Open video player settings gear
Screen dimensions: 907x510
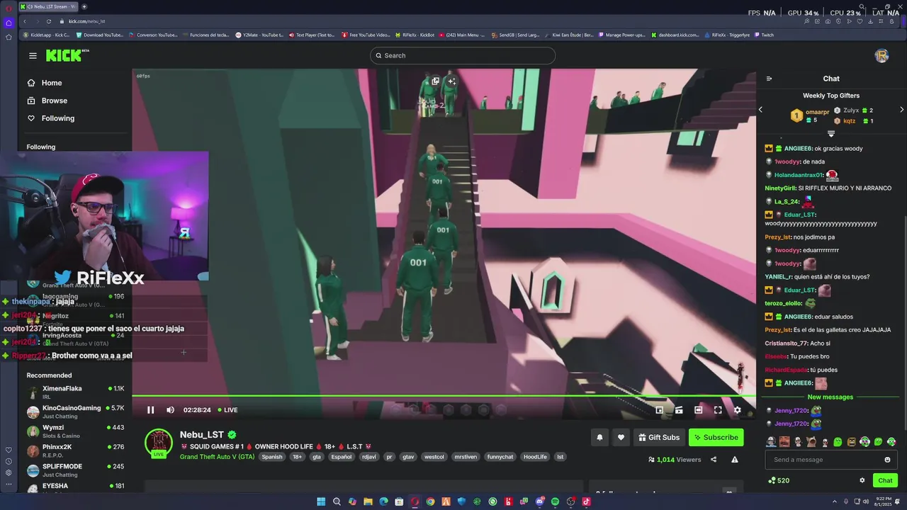737,410
